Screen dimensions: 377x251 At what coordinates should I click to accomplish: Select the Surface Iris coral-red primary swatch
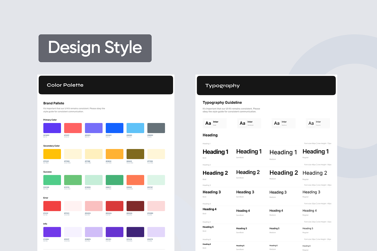click(x=73, y=128)
